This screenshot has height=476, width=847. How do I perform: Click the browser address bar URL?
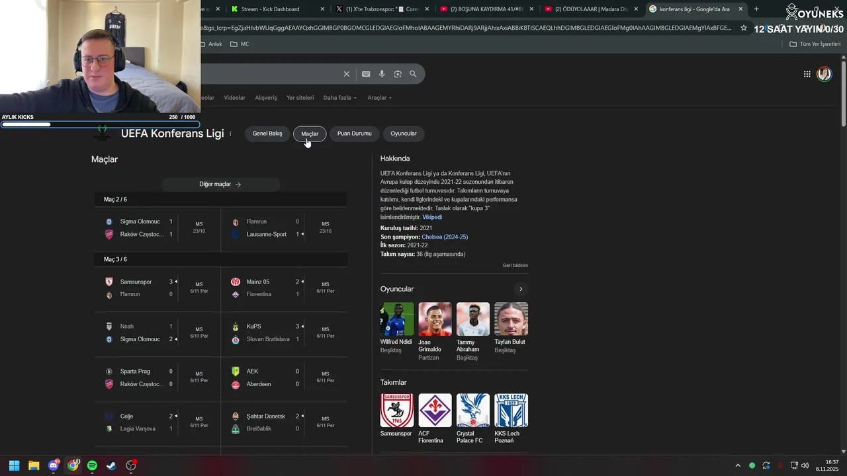pos(467,28)
